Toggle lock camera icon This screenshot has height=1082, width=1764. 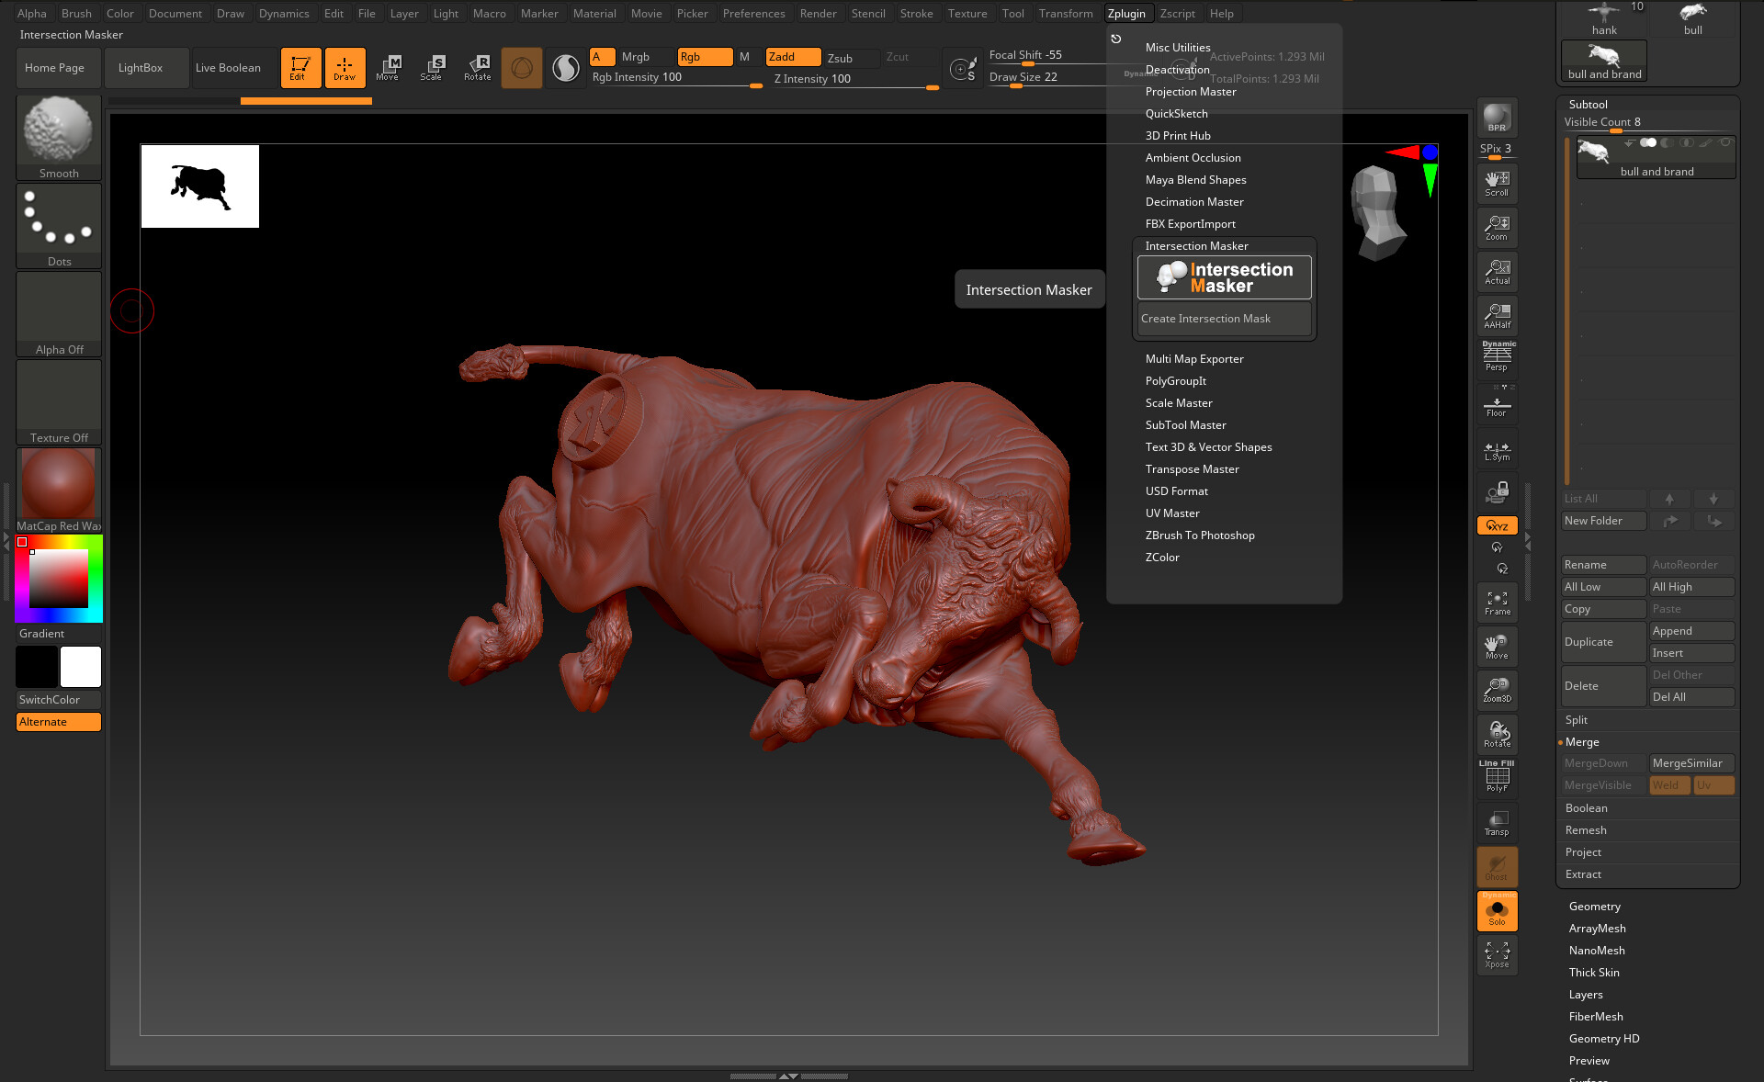tap(1497, 493)
